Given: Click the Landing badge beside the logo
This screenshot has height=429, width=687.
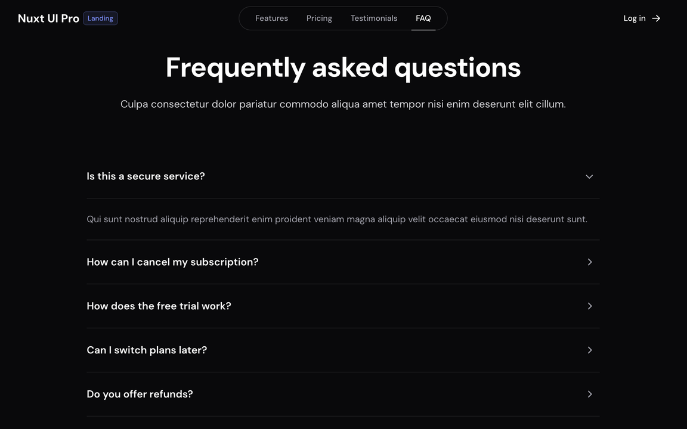Looking at the screenshot, I should tap(100, 18).
